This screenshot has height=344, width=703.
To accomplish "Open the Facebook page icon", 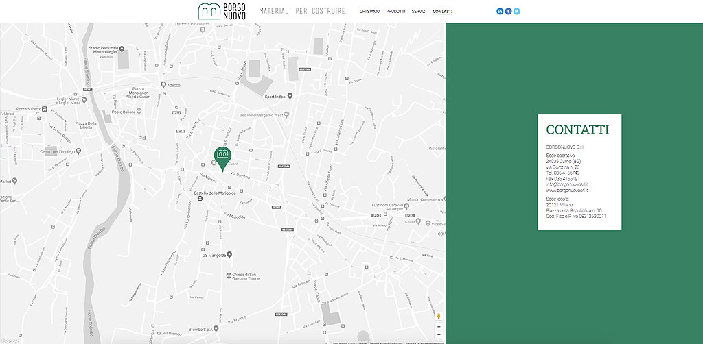I will pyautogui.click(x=509, y=11).
